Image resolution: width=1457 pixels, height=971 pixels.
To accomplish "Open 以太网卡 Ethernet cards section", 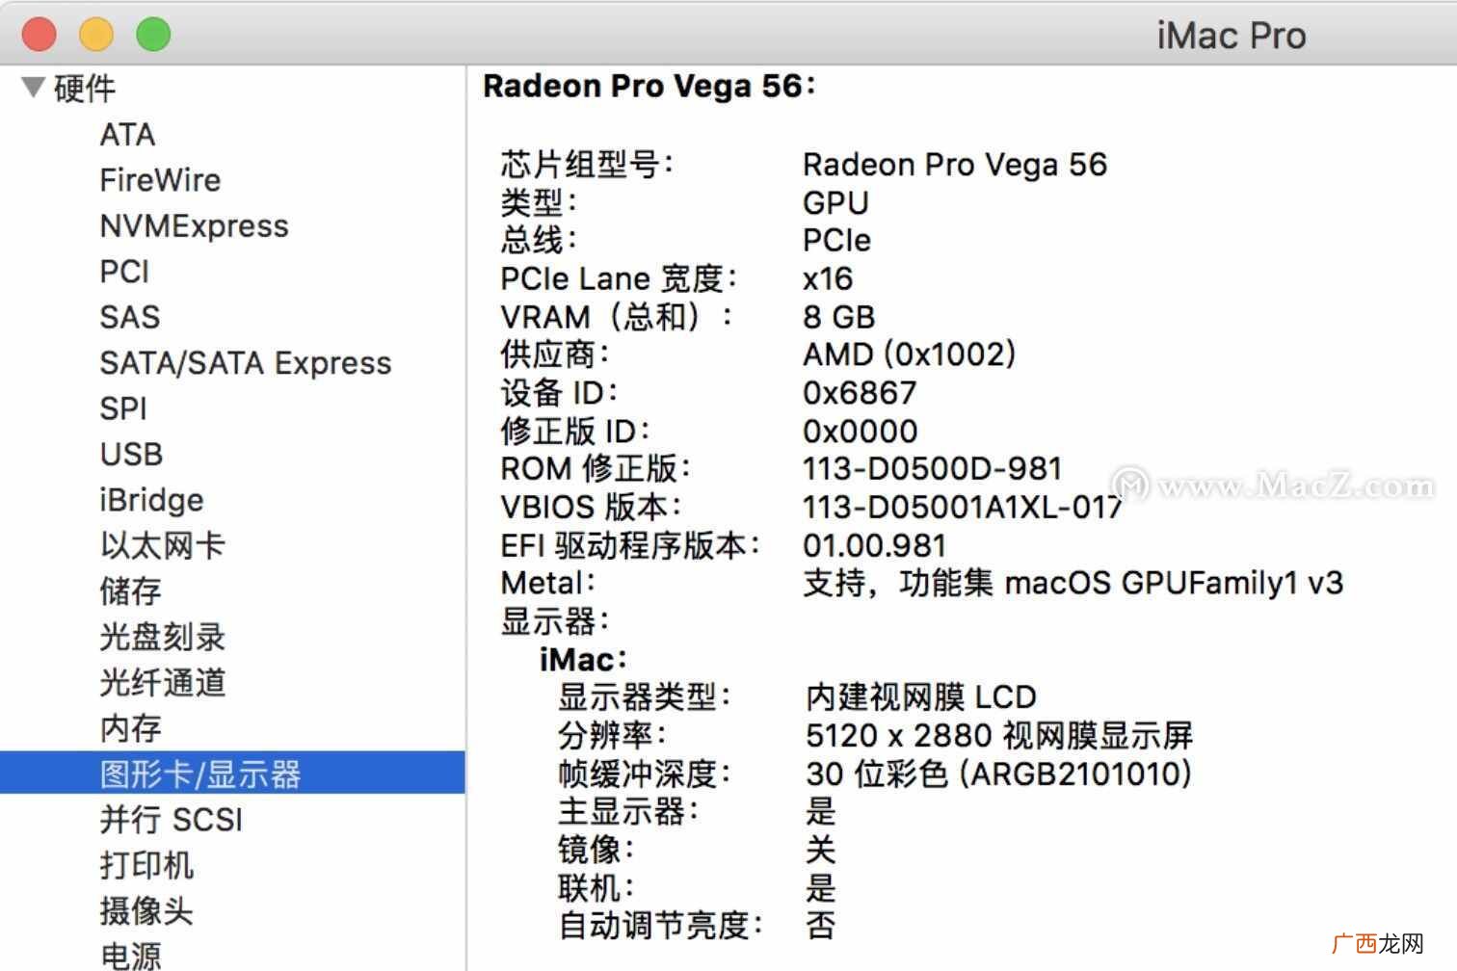I will (162, 545).
